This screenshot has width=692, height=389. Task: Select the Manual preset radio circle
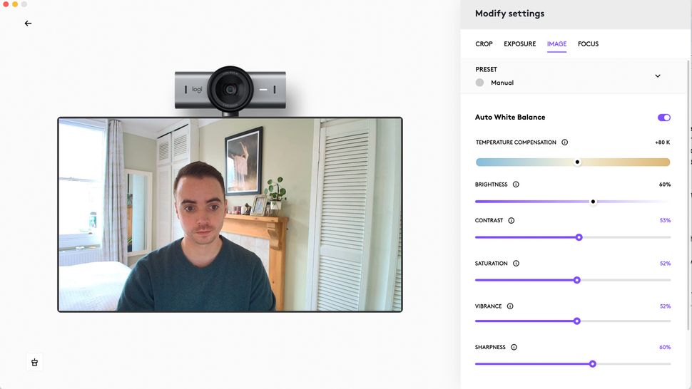tap(479, 83)
